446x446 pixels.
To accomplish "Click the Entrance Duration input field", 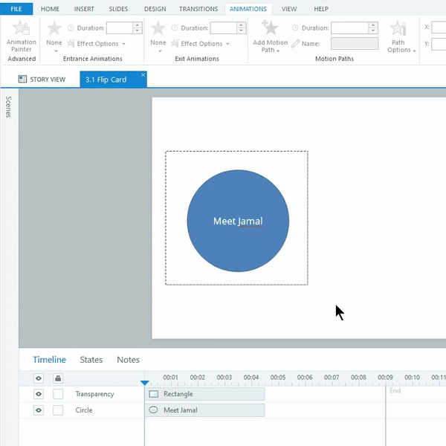I will (x=120, y=28).
